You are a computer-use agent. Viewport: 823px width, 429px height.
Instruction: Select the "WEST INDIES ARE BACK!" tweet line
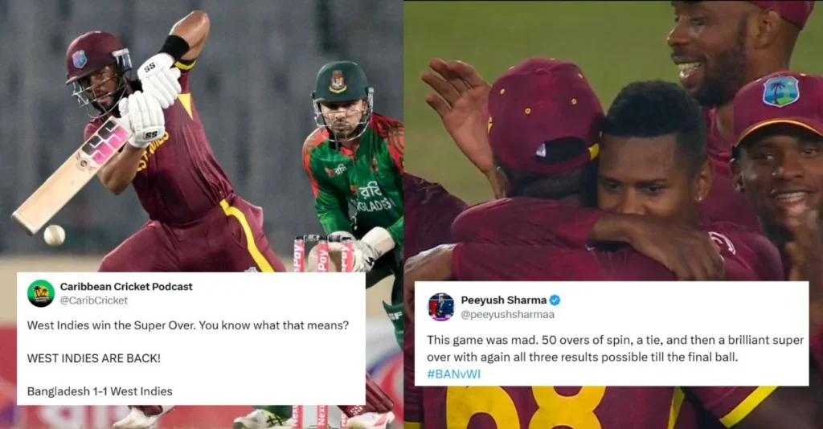point(93,358)
